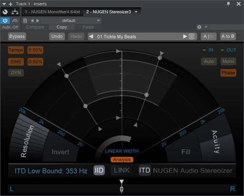Open the dropdown arrow beside the gear

point(206,27)
